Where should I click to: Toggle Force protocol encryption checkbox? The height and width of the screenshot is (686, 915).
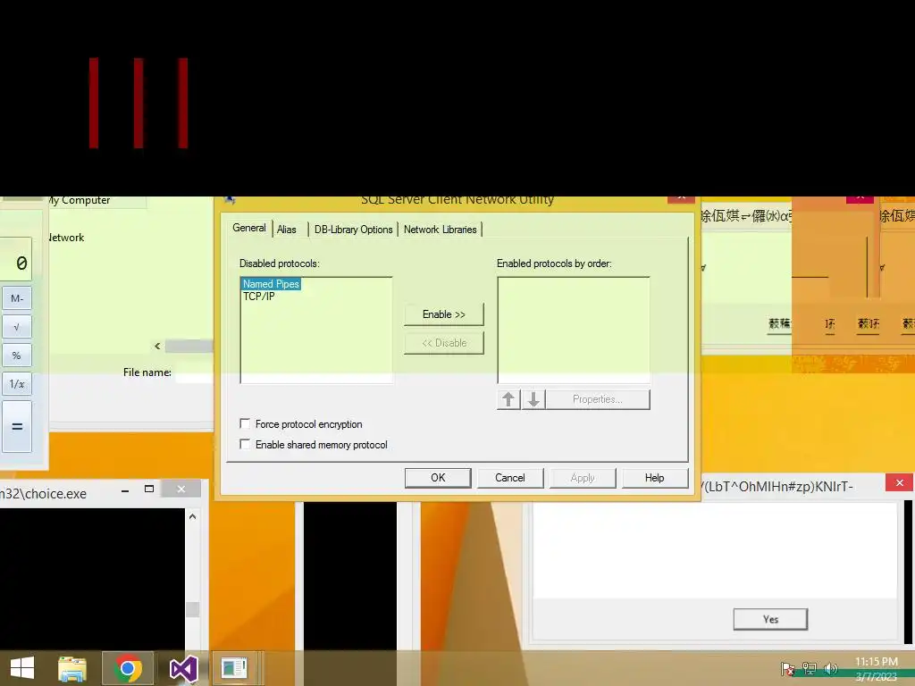[245, 423]
